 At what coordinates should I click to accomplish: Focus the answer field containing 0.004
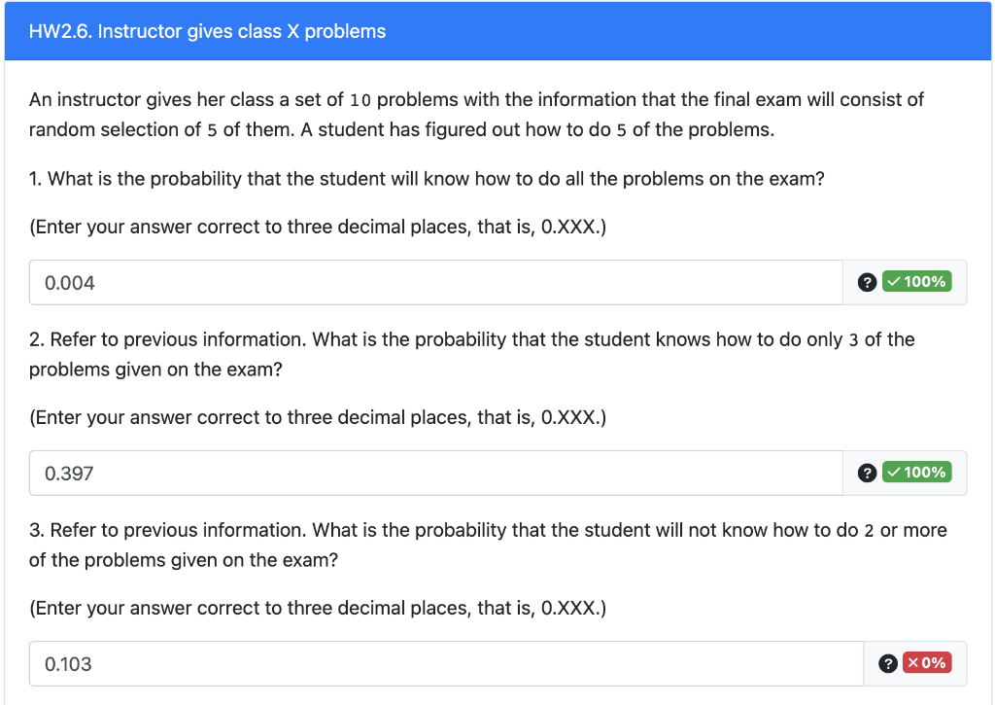(x=435, y=283)
